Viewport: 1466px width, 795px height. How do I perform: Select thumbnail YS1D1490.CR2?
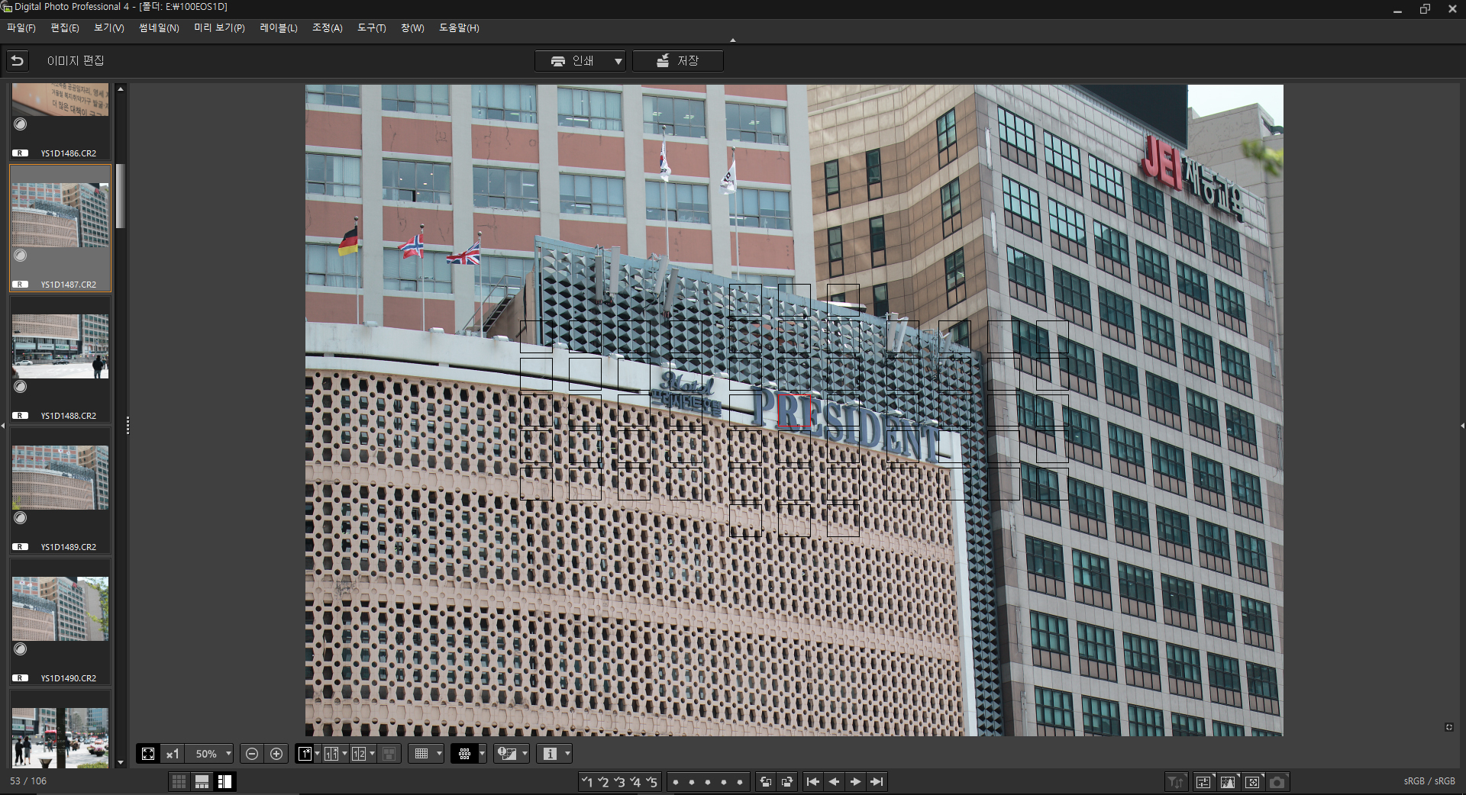[60, 621]
